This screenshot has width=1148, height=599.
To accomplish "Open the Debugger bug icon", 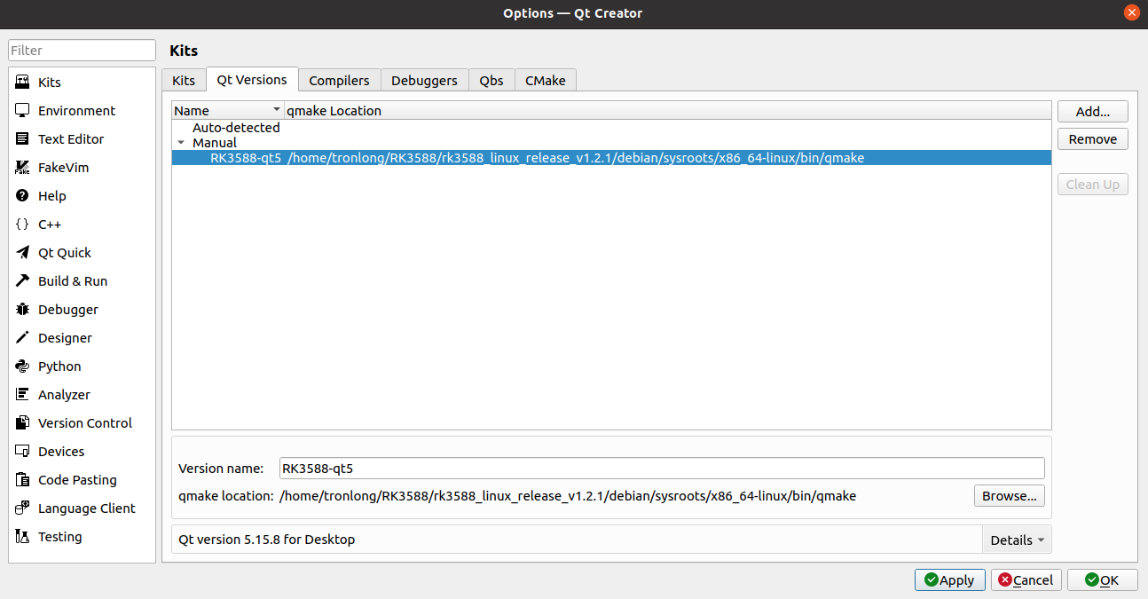I will click(22, 309).
